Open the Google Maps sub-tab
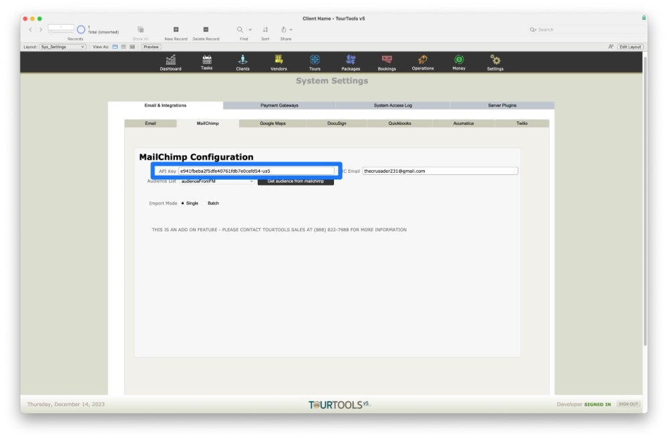Screen dimensions: 668x440 click(x=273, y=124)
